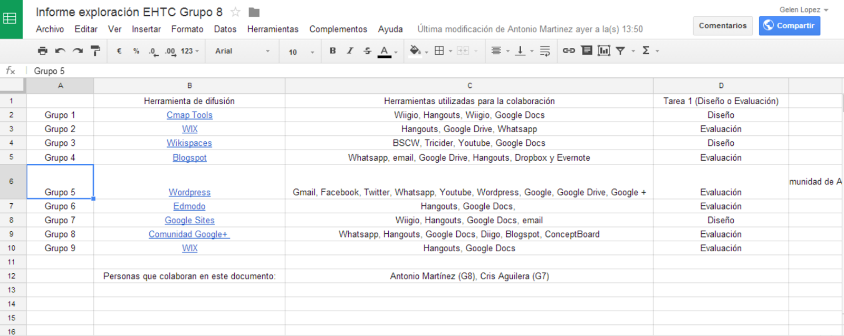Click the move-to-folder icon by the title
The width and height of the screenshot is (844, 336).
[254, 12]
